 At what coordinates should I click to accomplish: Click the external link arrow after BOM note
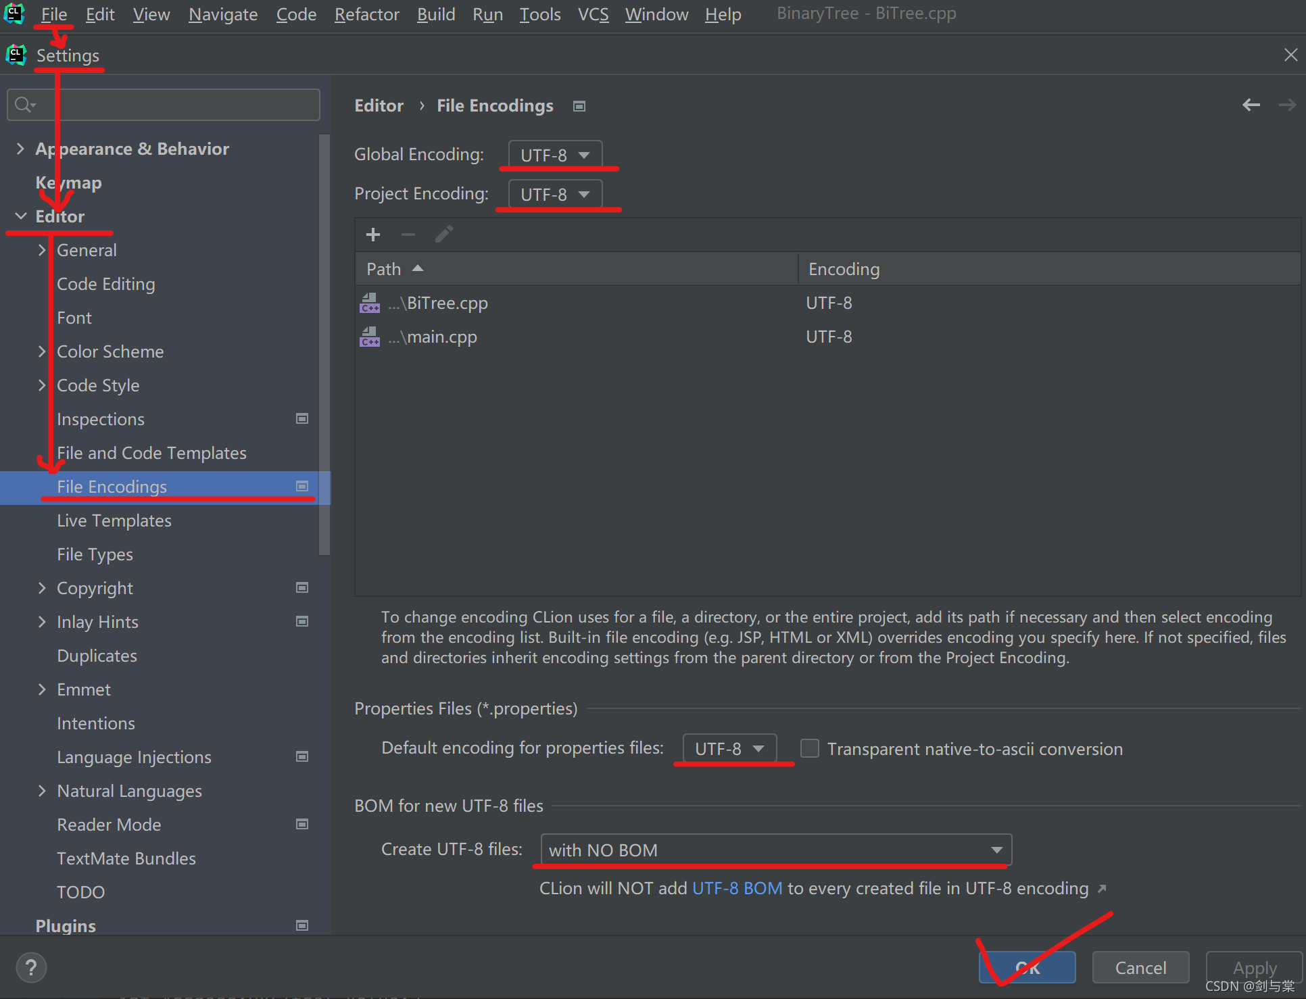click(1102, 889)
